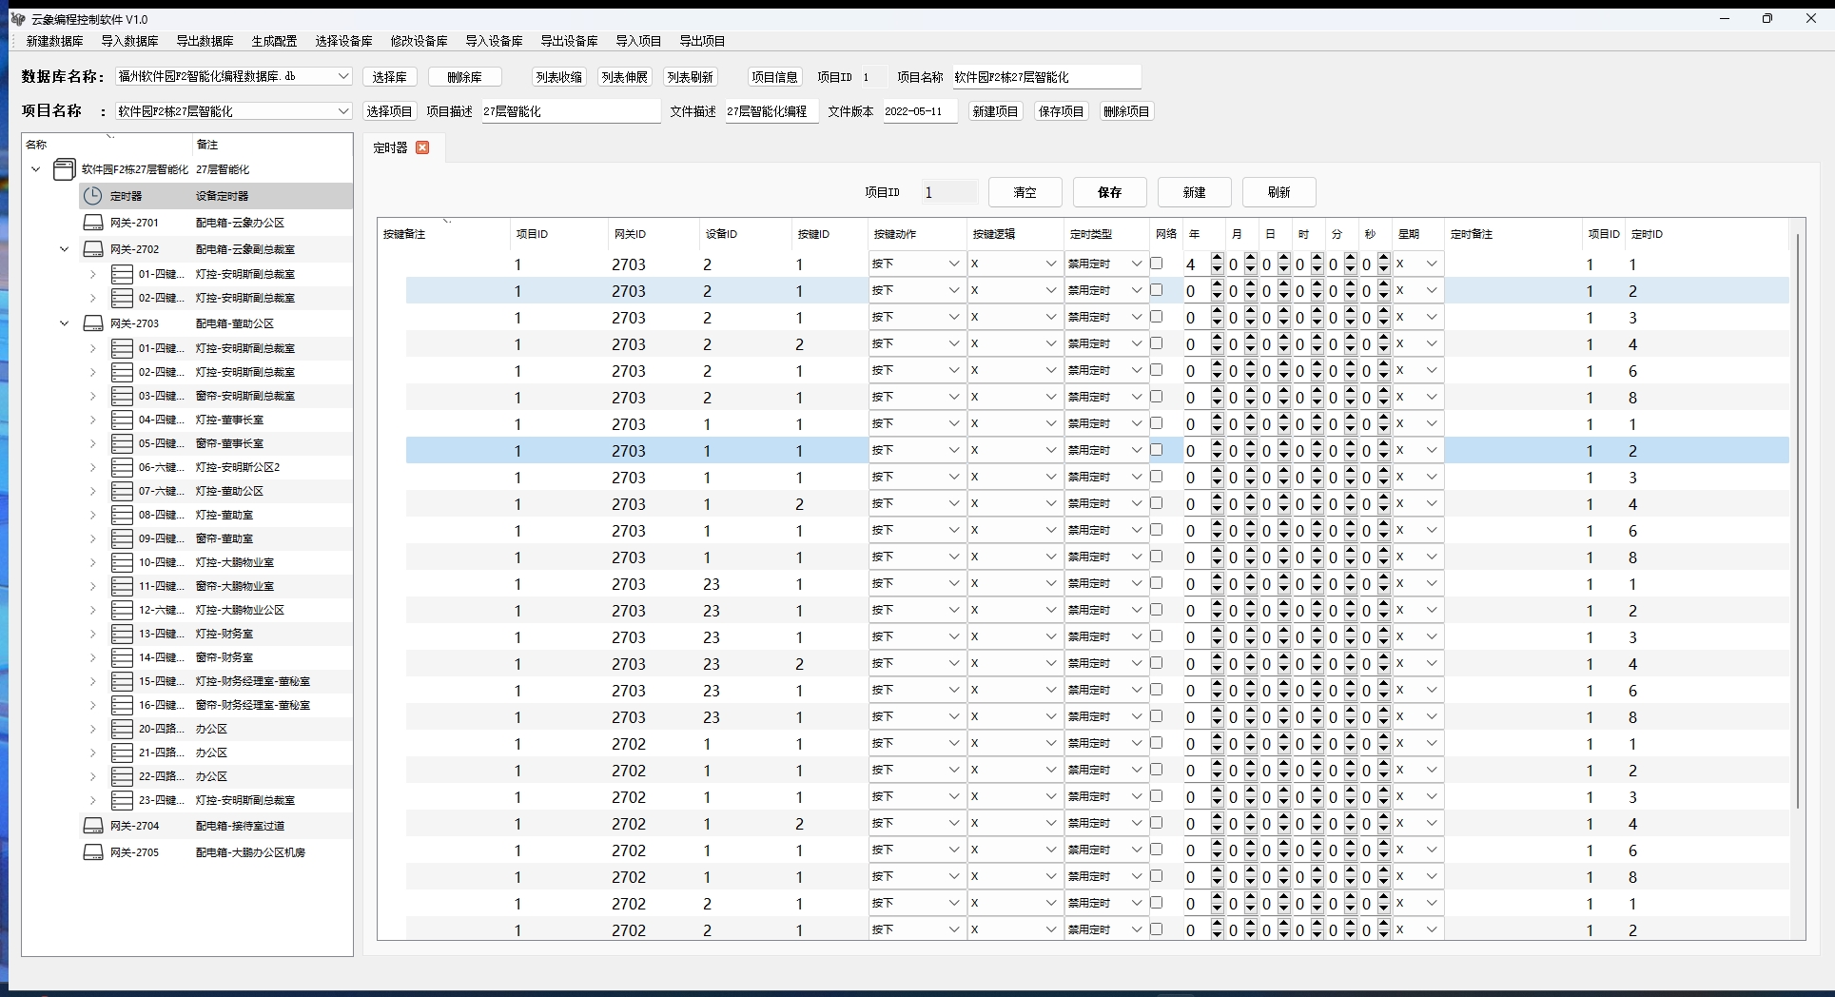Viewport: 1835px width, 997px height.
Task: Click the 项目ID field next to 清空
Action: tap(949, 192)
